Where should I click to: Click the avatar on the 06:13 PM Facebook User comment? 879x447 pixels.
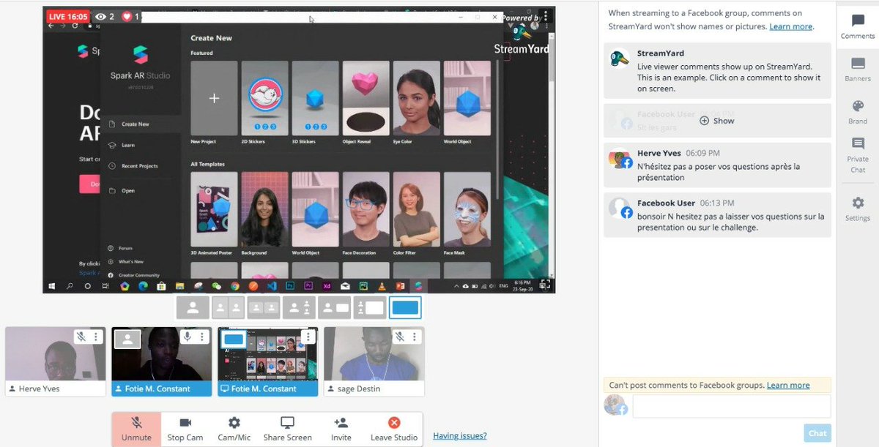click(620, 209)
